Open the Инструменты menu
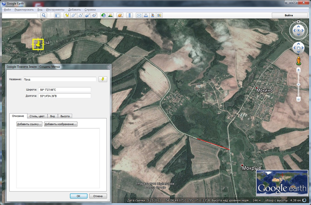Image resolution: width=311 pixels, height=205 pixels. 55,9
